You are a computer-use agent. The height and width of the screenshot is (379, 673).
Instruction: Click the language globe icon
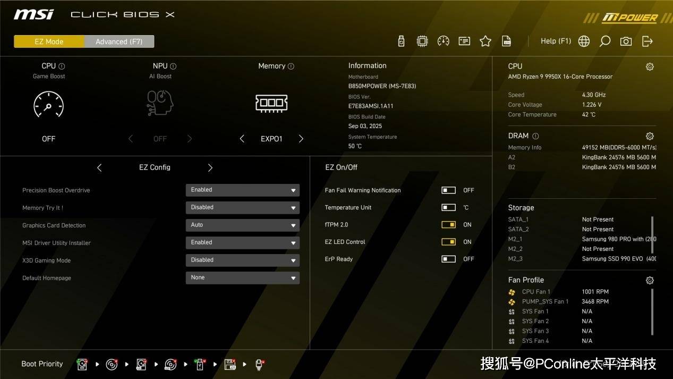584,41
